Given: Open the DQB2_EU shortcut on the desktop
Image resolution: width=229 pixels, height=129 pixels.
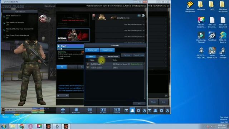Looking at the screenshot, I should (x=223, y=37).
